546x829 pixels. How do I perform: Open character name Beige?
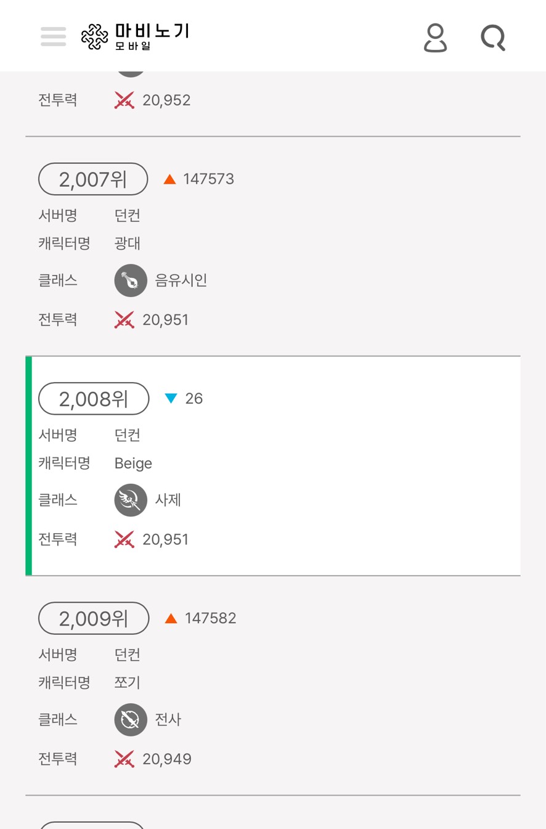133,464
